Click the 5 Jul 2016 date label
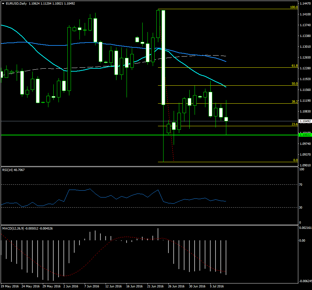The height and width of the screenshot is (290, 312). tap(217, 286)
